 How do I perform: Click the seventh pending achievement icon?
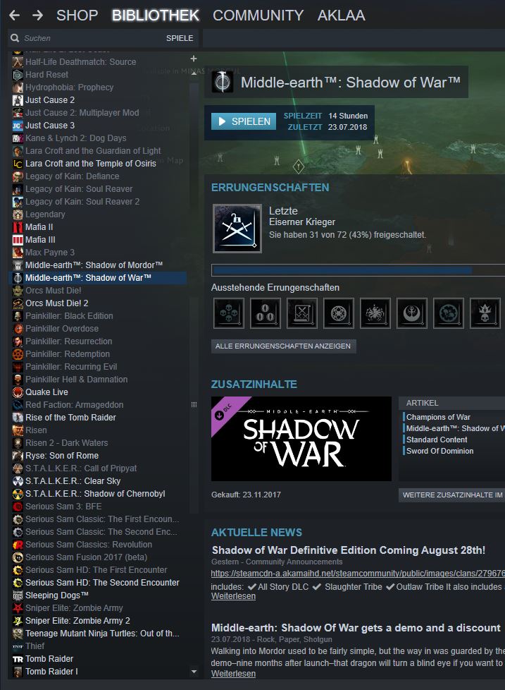(449, 313)
